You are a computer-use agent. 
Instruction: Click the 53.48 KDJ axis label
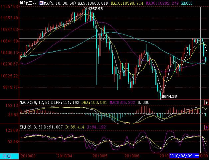click(x=13, y=142)
